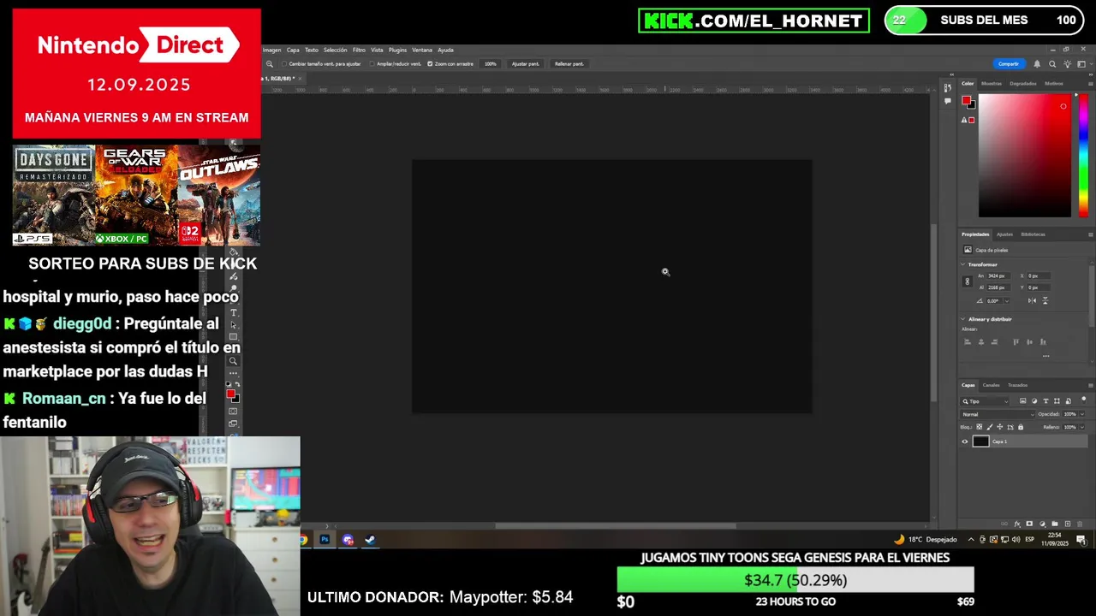
Task: Click the foreground red color swatch in Color panel
Action: point(967,100)
